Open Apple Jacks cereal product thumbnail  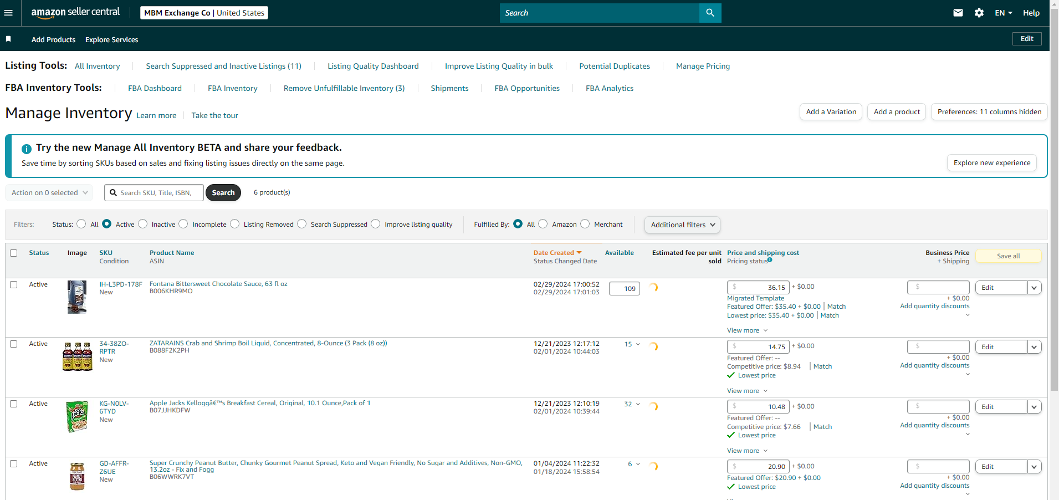77,416
